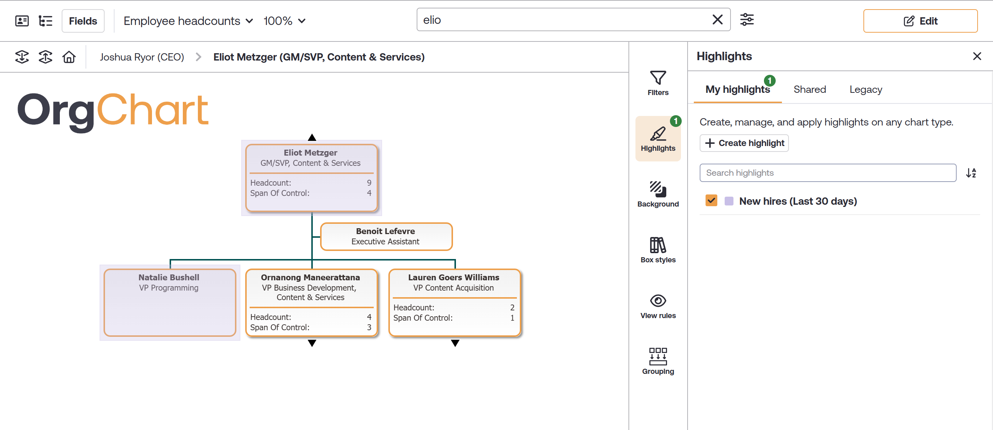Viewport: 993px width, 430px height.
Task: Close the Highlights panel
Action: click(976, 56)
